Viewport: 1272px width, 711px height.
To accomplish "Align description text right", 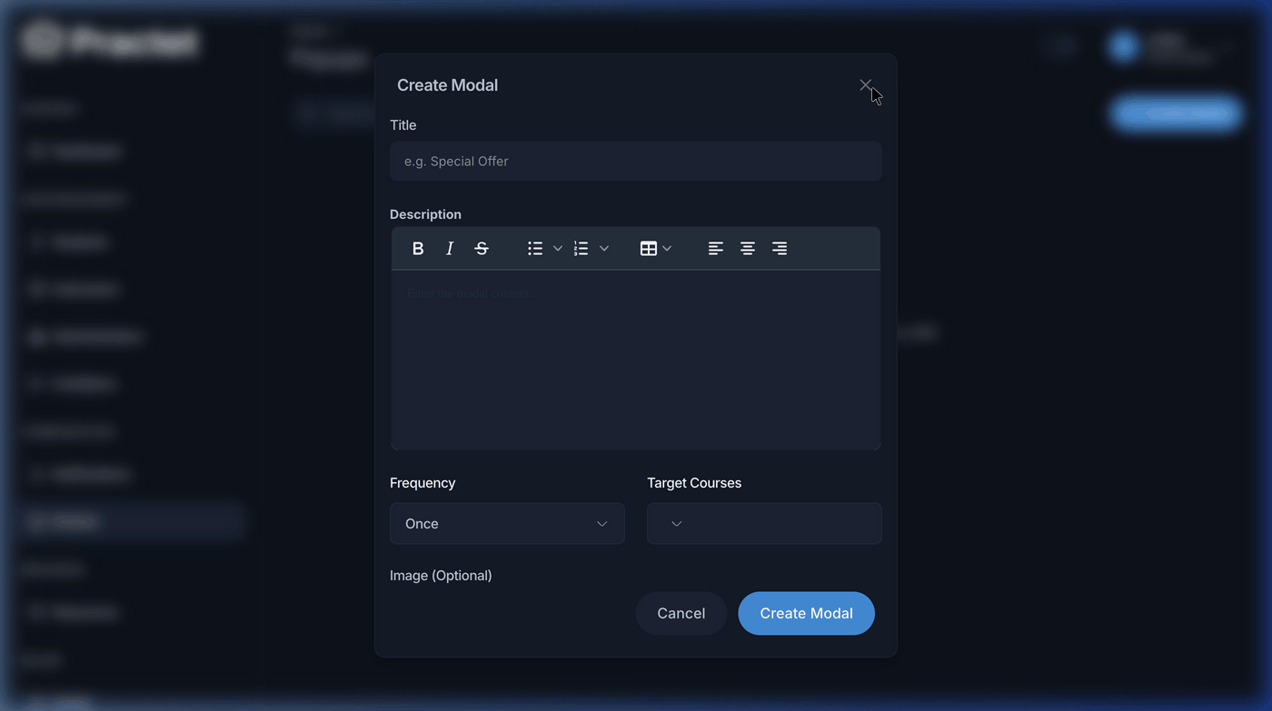I will (x=780, y=248).
